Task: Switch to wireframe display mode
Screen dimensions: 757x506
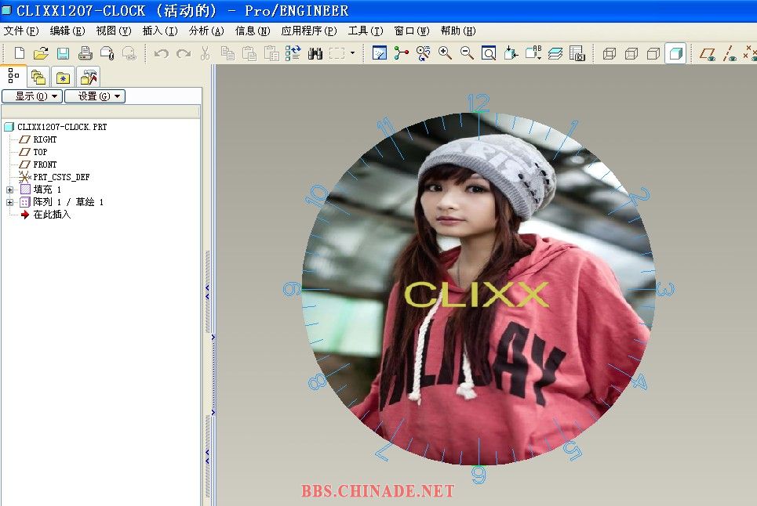Action: (610, 53)
